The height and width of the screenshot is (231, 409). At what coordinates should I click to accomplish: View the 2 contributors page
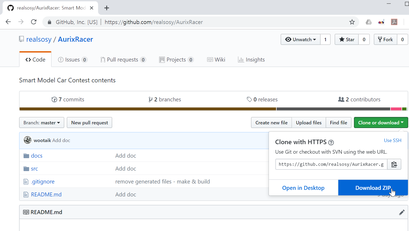click(359, 100)
